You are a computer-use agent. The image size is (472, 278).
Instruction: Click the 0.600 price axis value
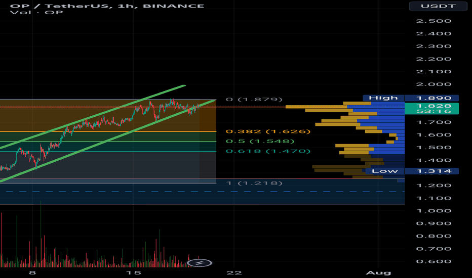434,261
